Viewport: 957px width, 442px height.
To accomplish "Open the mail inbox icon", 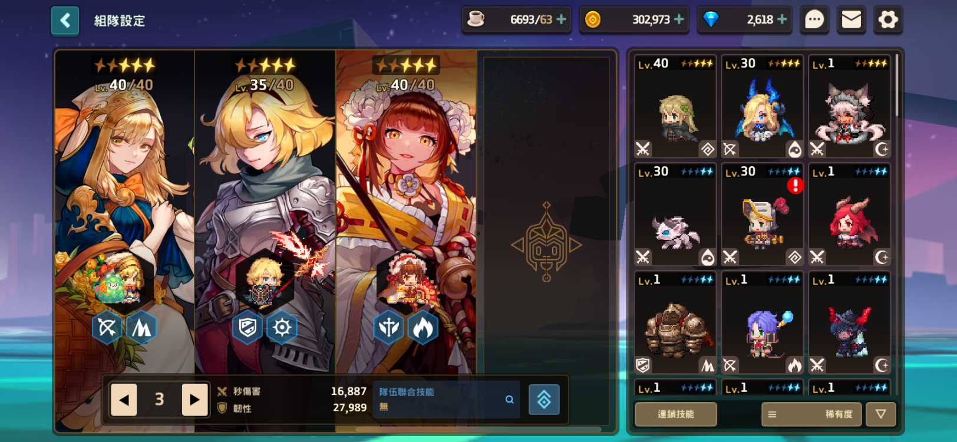I will [851, 20].
